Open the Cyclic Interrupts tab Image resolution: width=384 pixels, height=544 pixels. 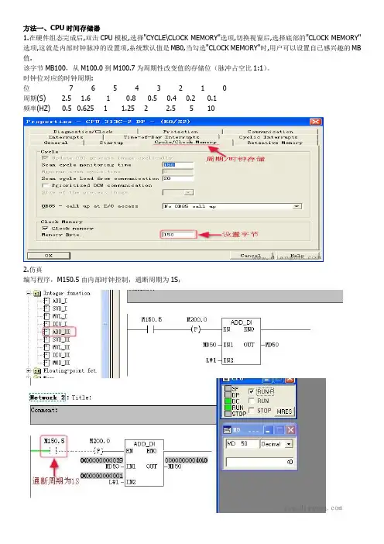click(x=268, y=137)
